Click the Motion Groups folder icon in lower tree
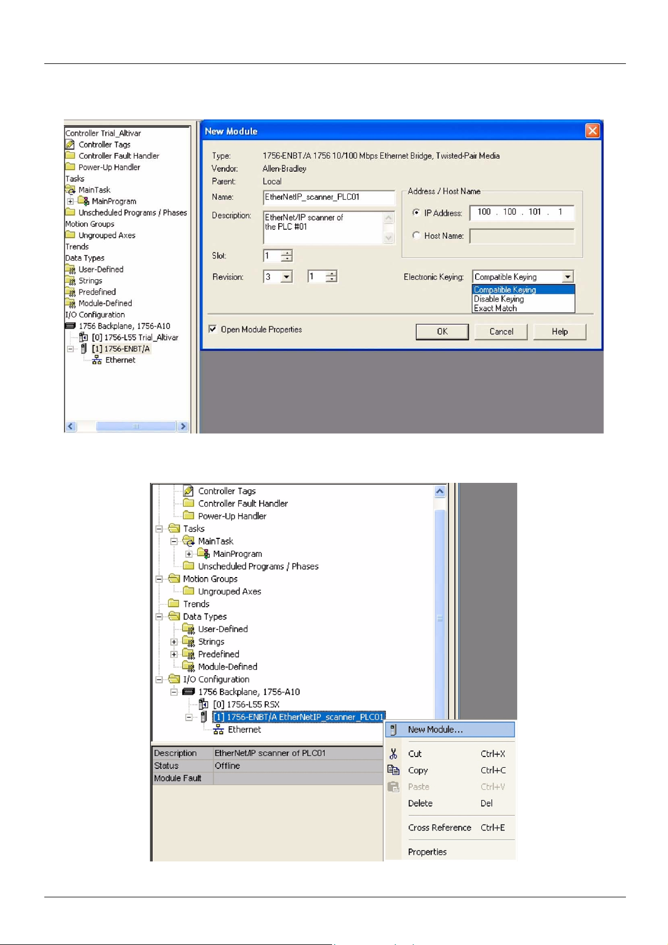 (x=174, y=578)
